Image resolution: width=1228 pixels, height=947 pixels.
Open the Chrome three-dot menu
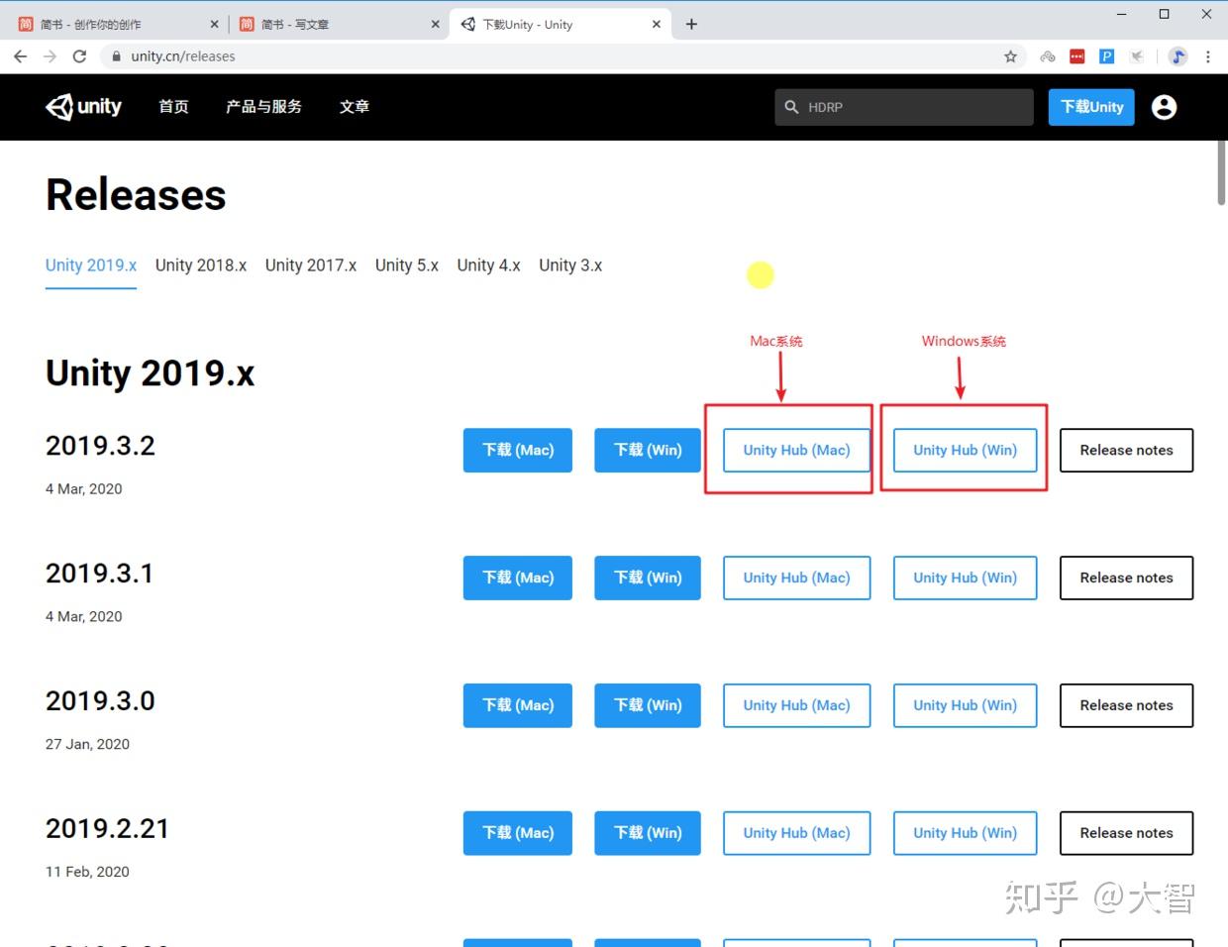[x=1207, y=56]
